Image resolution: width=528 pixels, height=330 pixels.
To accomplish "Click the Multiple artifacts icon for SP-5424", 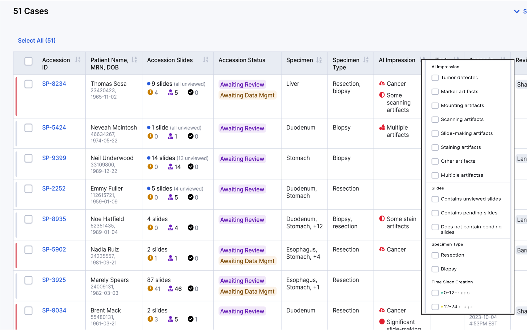I will [x=382, y=127].
